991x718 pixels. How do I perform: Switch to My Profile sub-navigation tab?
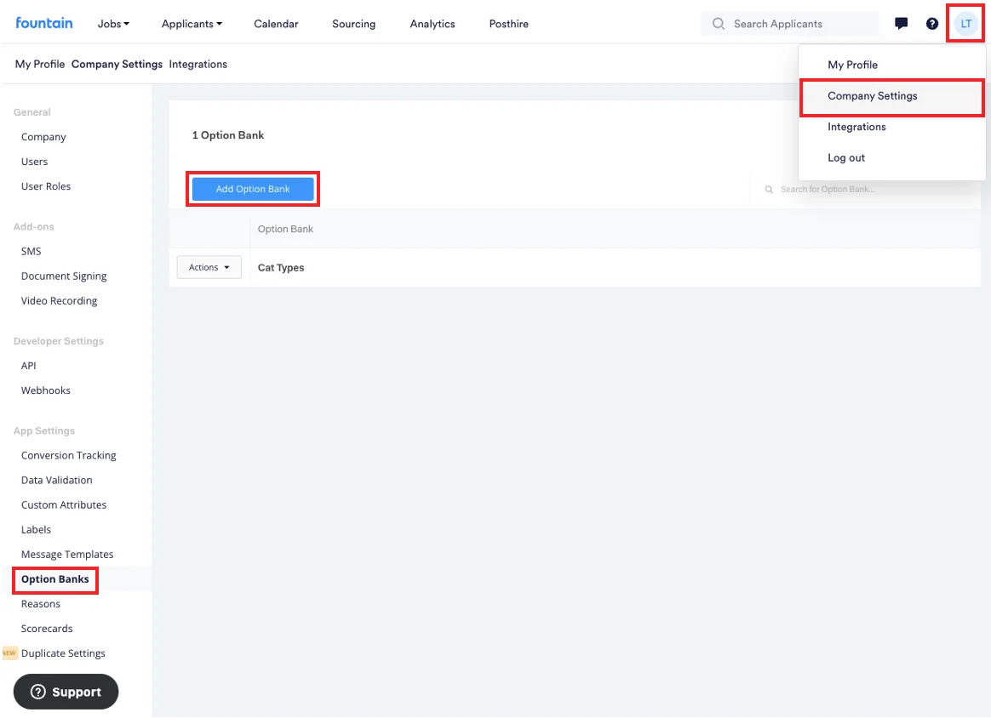[x=40, y=65]
